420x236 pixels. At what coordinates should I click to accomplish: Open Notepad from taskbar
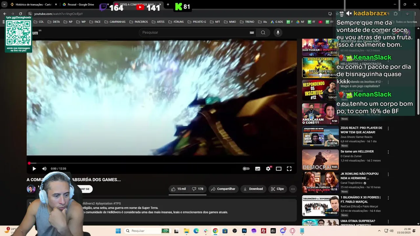tap(302, 231)
